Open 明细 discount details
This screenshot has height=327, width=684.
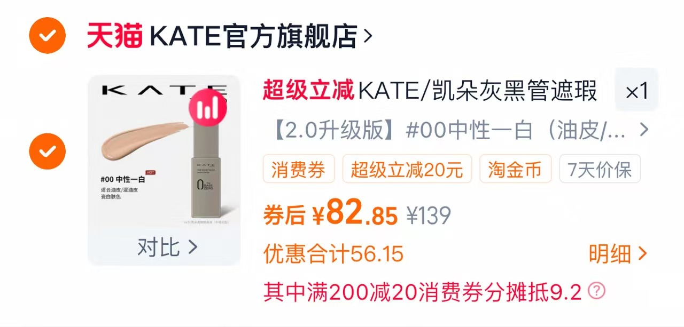click(x=618, y=254)
